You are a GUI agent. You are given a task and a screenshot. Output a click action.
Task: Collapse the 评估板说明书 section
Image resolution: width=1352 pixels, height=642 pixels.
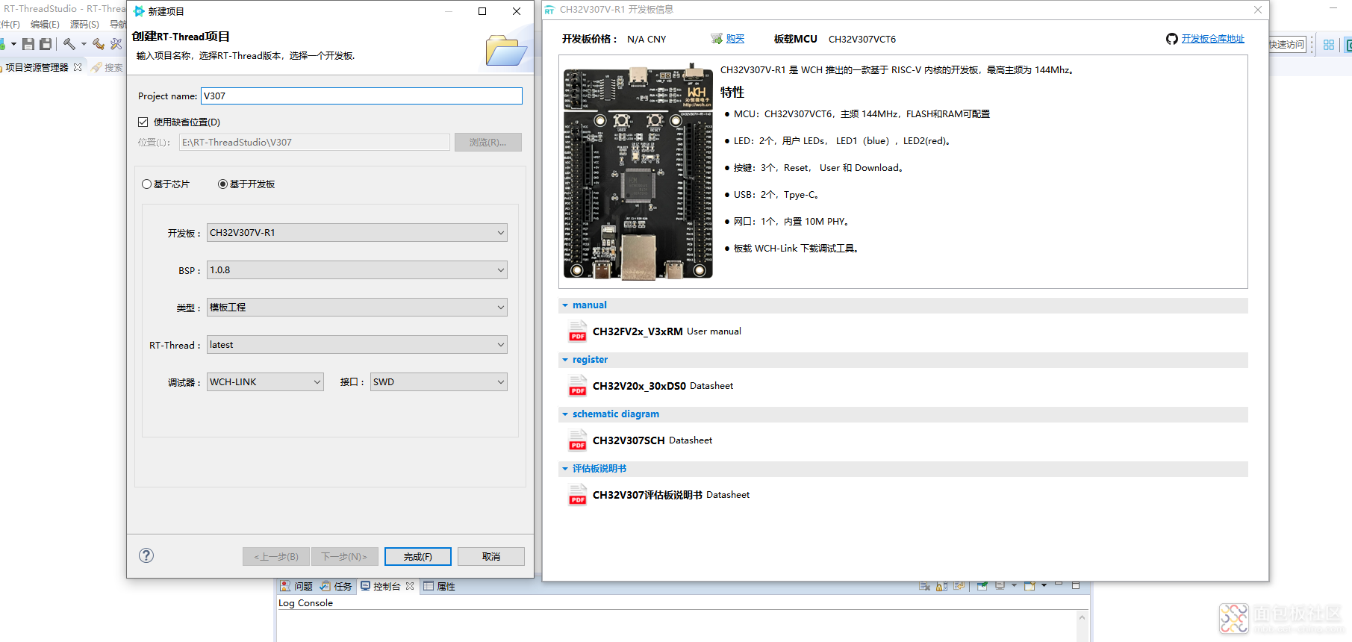pos(565,469)
